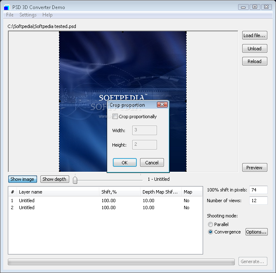Click the Number of views field
The image size is (276, 273).
tap(258, 201)
